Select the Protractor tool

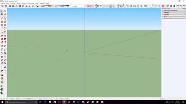tap(2, 49)
